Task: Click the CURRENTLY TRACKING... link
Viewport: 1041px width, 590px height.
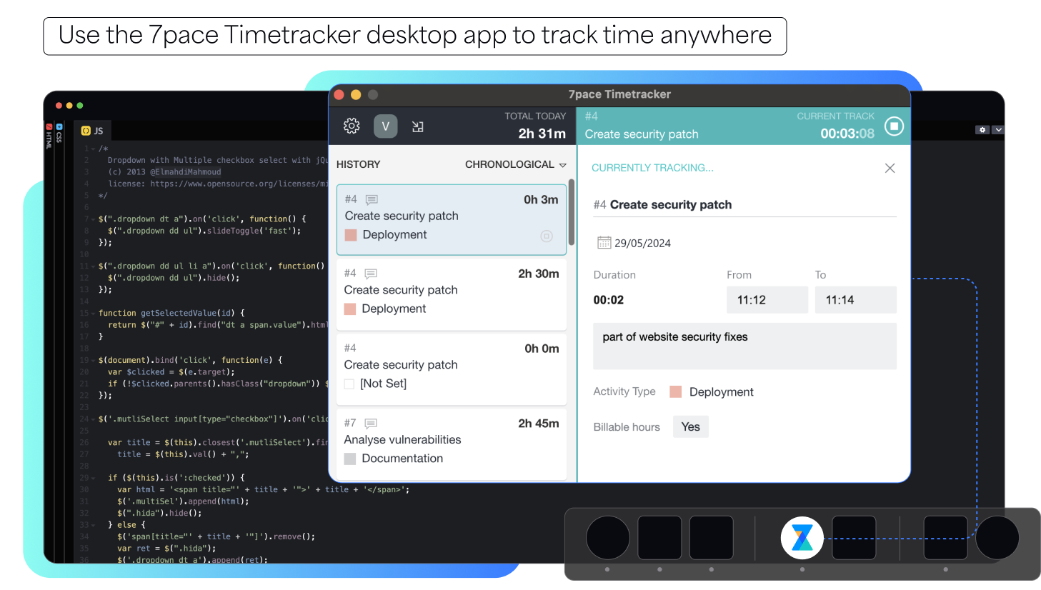Action: click(x=652, y=167)
